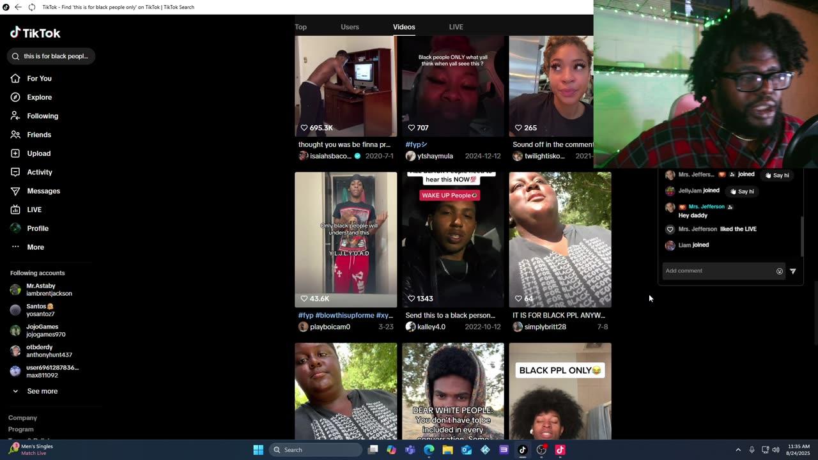Click the Upload plus icon
Viewport: 818px width, 460px height.
click(x=15, y=153)
